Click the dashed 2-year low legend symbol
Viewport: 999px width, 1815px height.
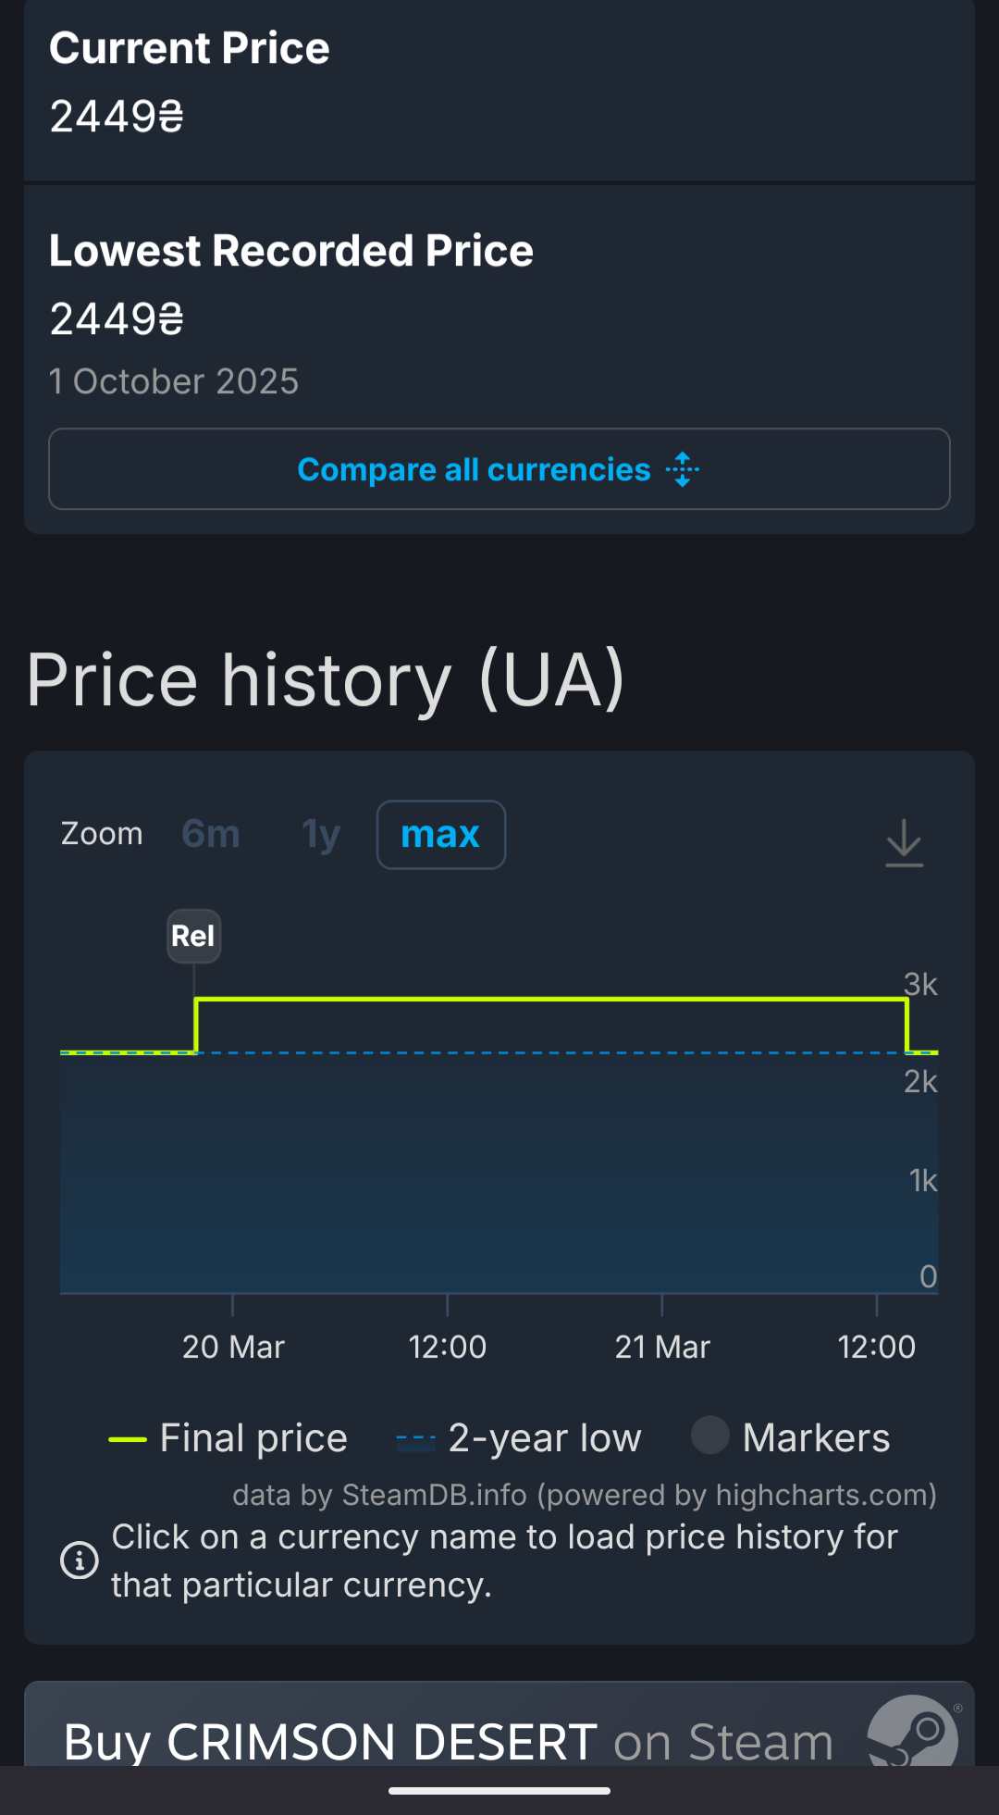tap(415, 1439)
